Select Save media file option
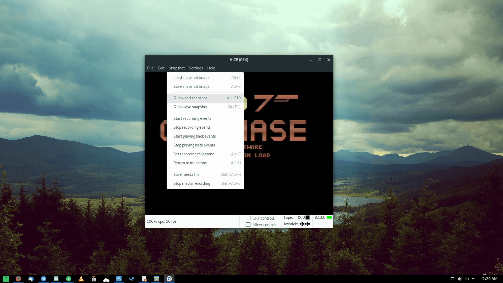The image size is (503, 283). pos(205,175)
